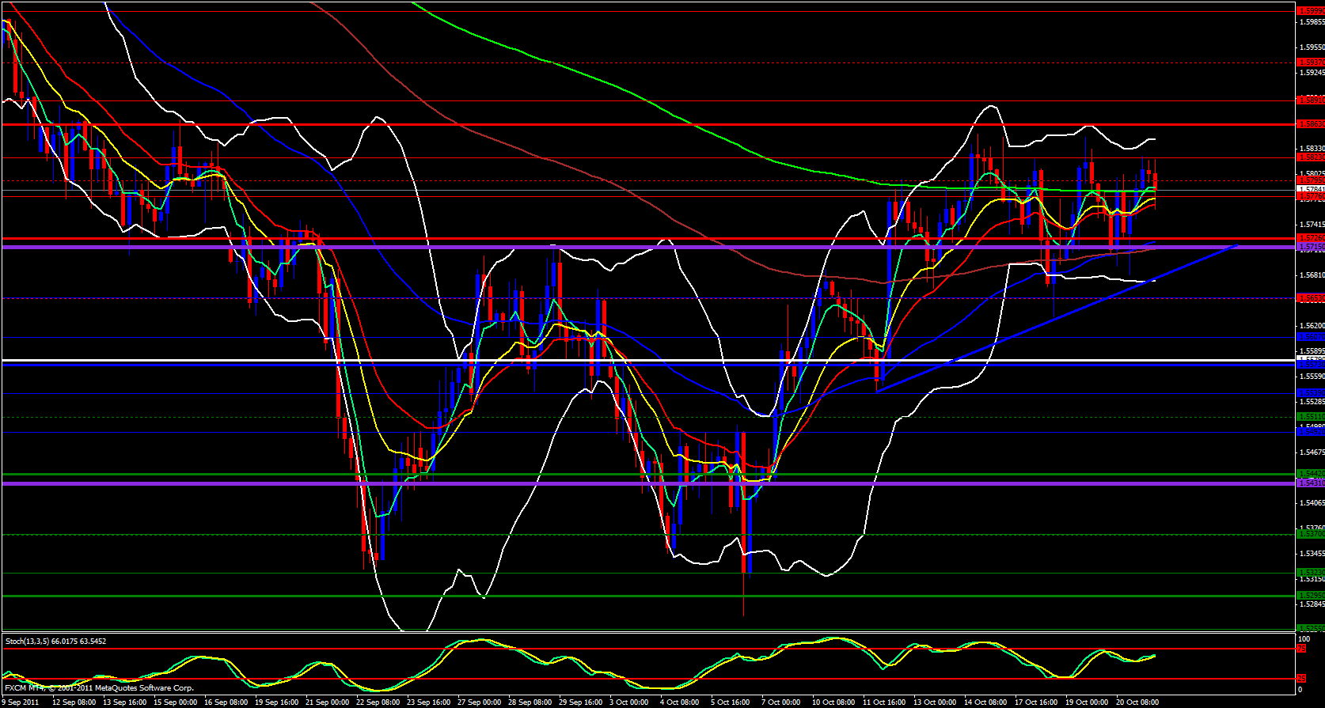Viewport: 1325px width, 708px height.
Task: Click the current price 1.57841 white label
Action: pos(1310,189)
